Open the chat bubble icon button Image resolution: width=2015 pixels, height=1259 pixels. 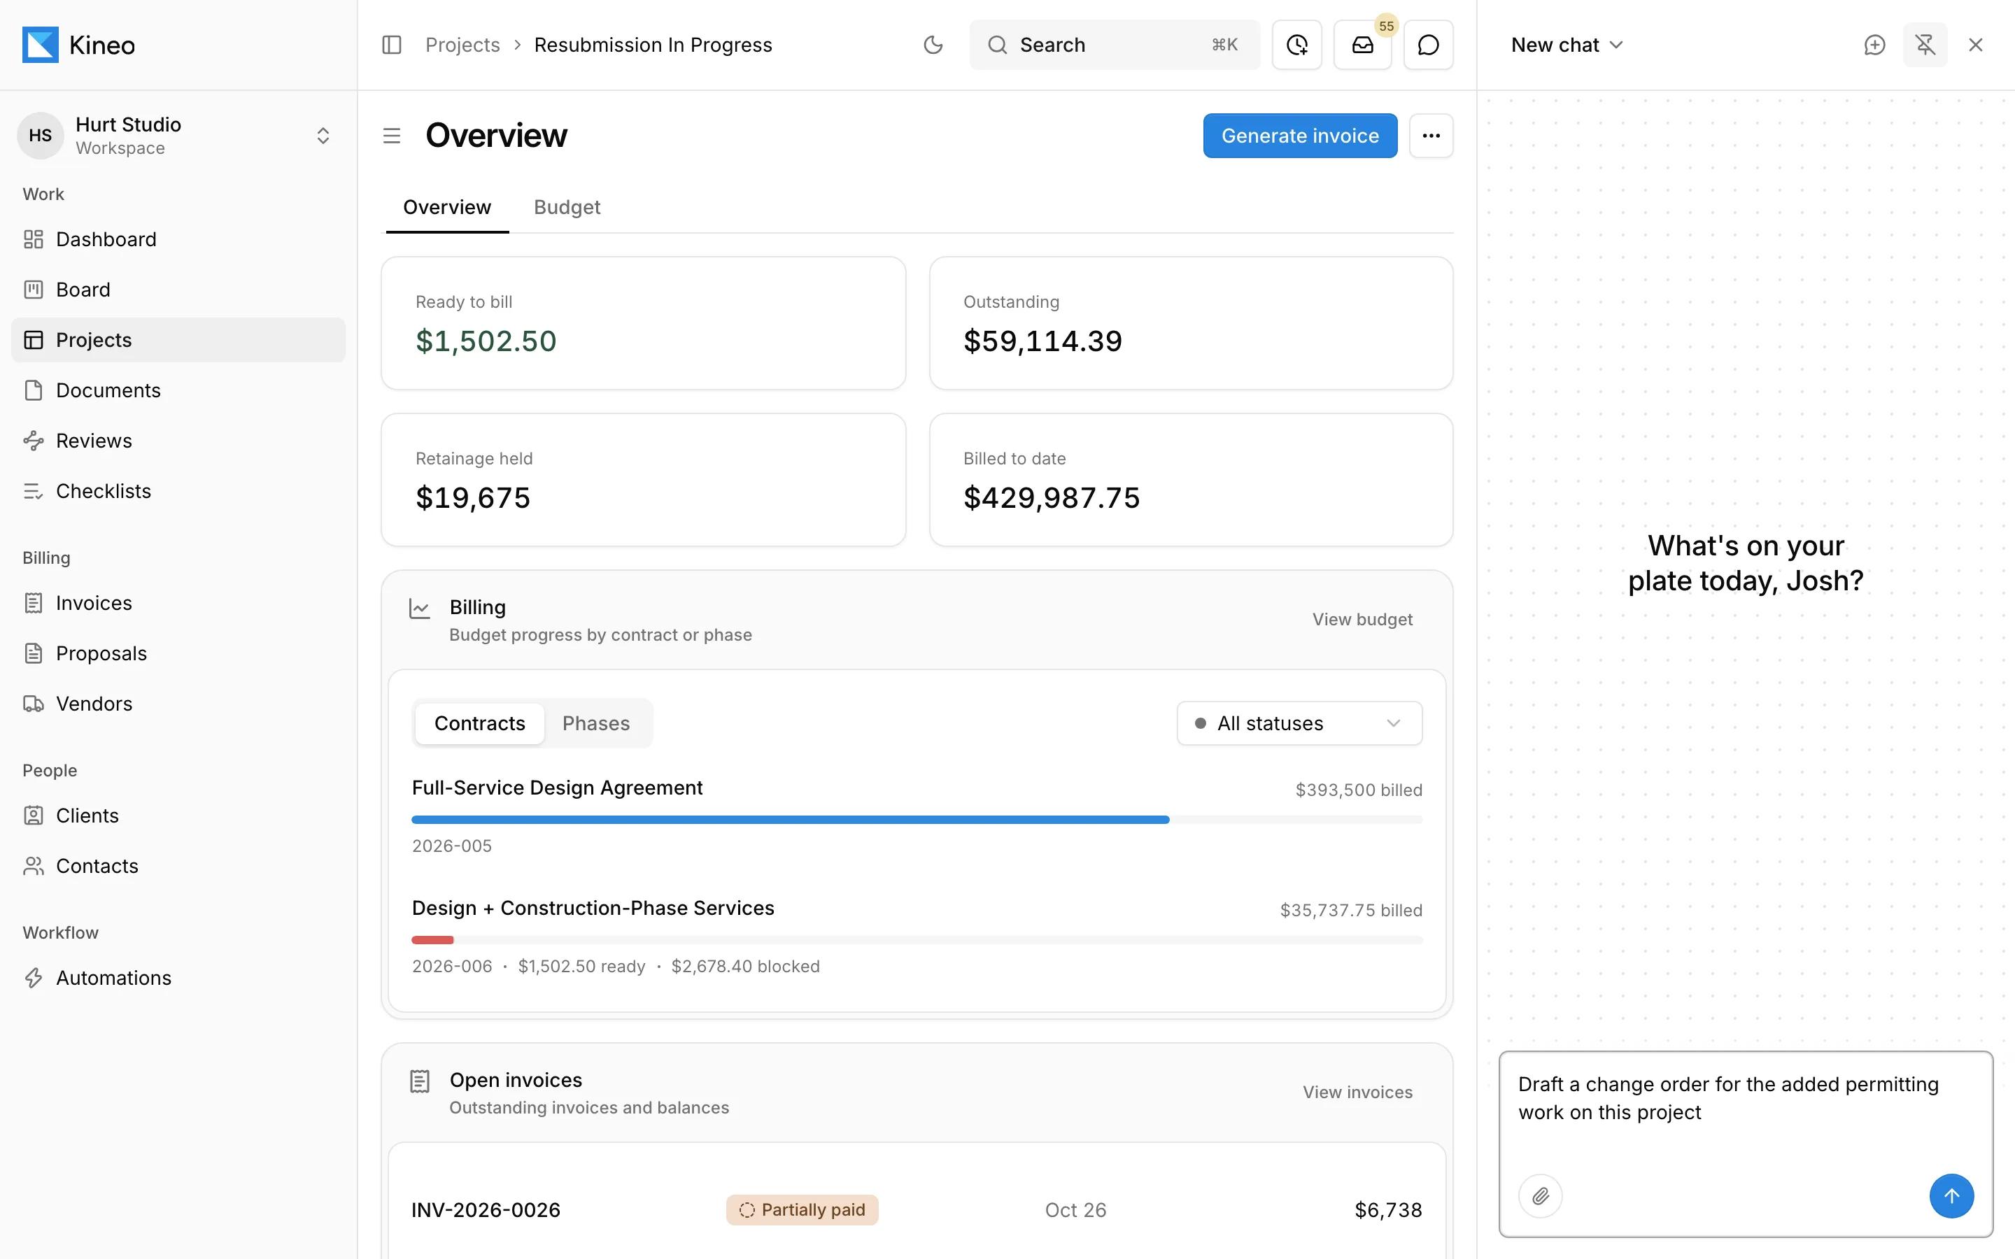coord(1428,45)
